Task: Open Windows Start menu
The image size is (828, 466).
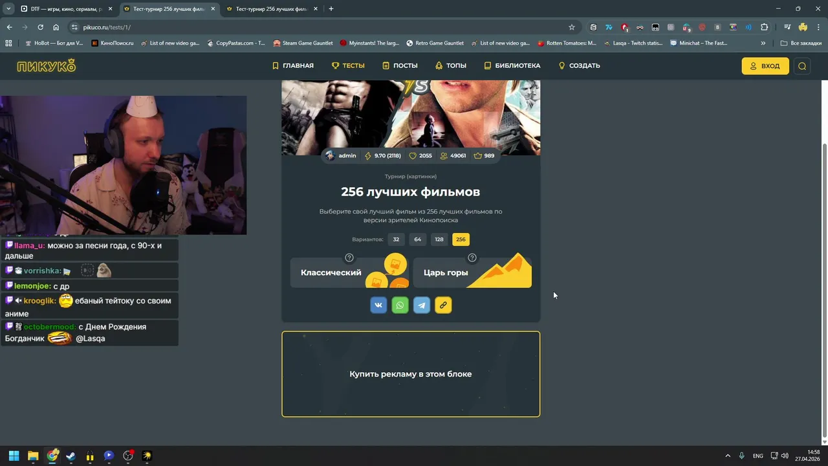Action: point(14,456)
